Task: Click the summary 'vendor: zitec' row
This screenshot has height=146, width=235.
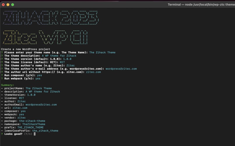Action: [13, 118]
